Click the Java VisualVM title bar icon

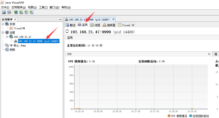[x=2, y=2]
